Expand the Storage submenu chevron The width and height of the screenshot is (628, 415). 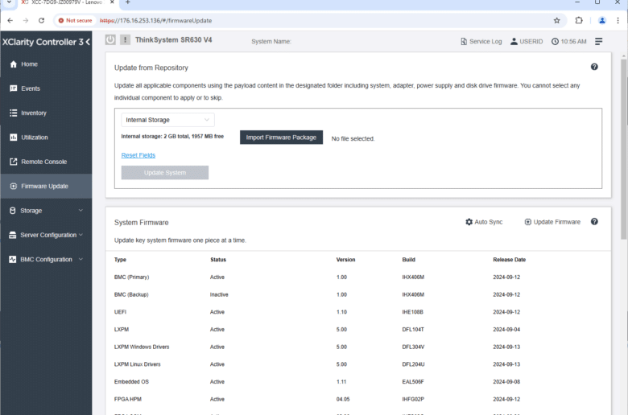click(81, 211)
